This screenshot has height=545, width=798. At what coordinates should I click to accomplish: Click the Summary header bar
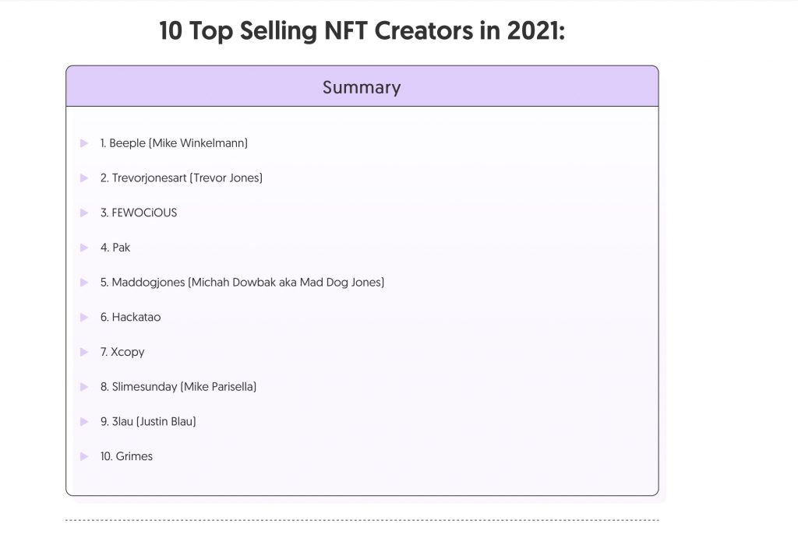tap(362, 86)
